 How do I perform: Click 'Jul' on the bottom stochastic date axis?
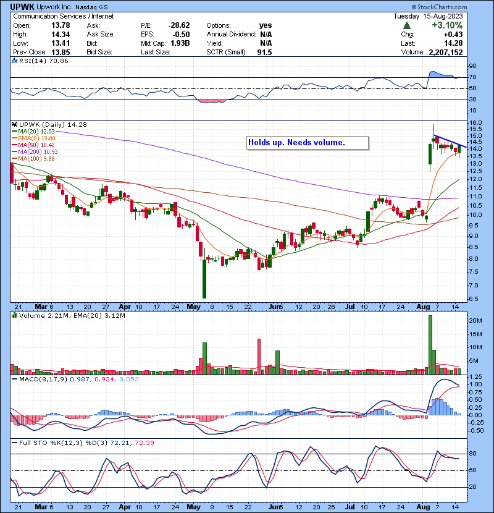coord(350,507)
